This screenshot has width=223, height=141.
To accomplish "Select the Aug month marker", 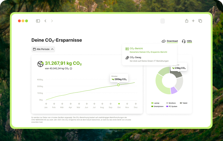I will tap(102, 104).
